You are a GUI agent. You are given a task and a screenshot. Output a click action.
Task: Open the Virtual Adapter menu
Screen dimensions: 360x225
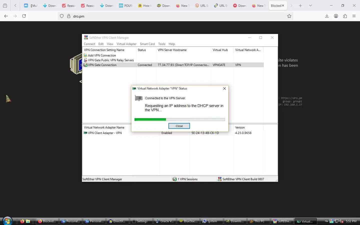click(126, 44)
